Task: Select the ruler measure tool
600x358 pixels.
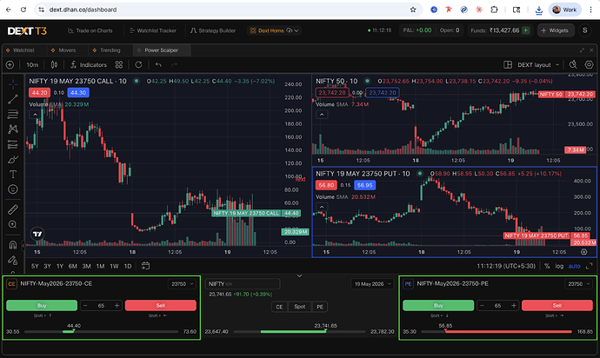Action: click(x=13, y=209)
